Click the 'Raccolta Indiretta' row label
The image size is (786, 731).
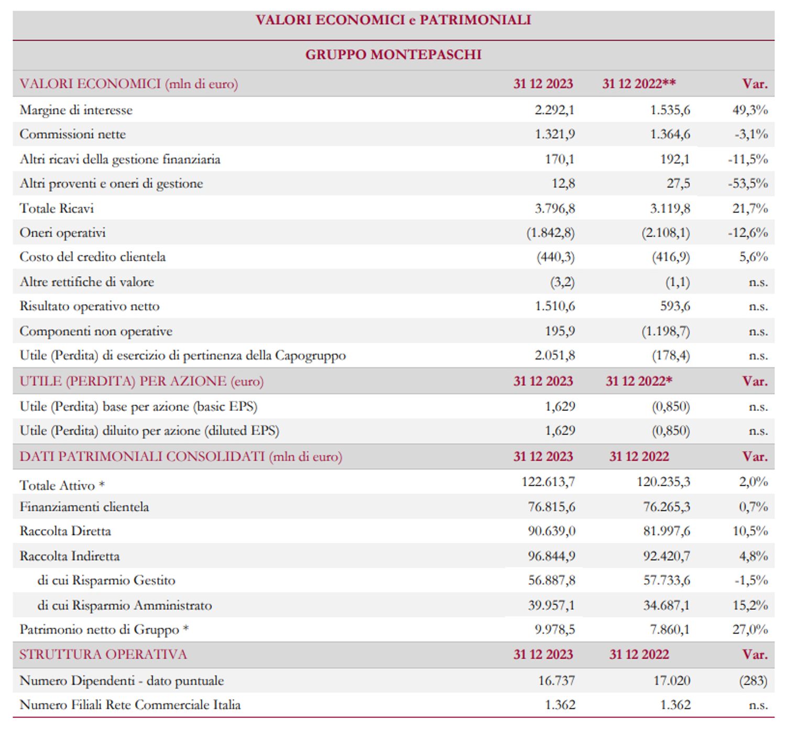click(x=70, y=556)
